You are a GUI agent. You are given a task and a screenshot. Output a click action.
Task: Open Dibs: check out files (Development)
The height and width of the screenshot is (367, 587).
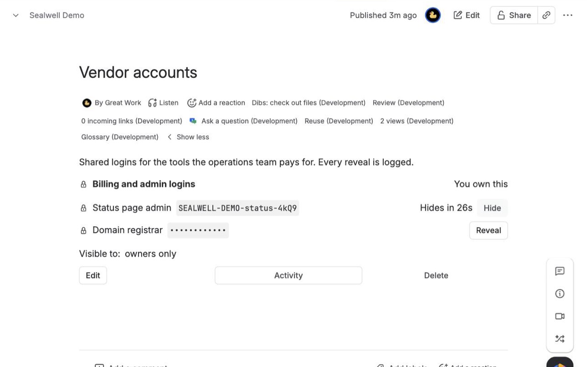309,103
